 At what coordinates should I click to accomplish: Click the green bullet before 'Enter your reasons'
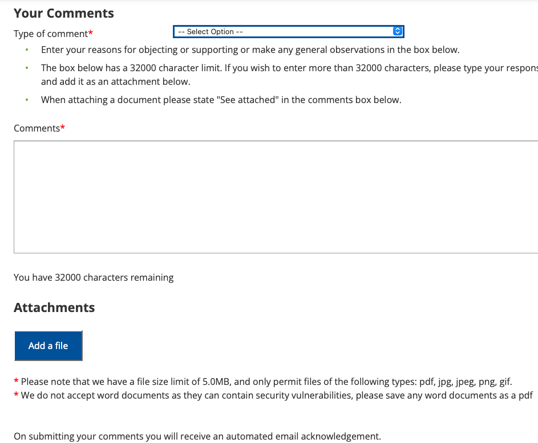(x=26, y=50)
